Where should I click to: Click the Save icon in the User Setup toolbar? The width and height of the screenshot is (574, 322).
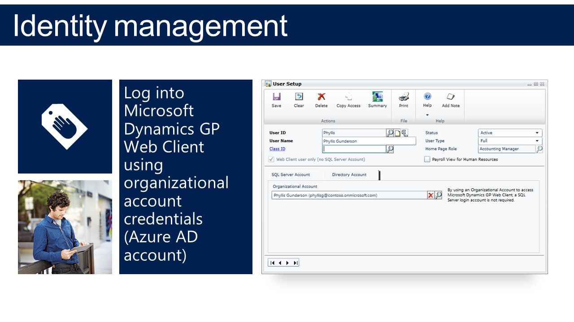tap(277, 97)
